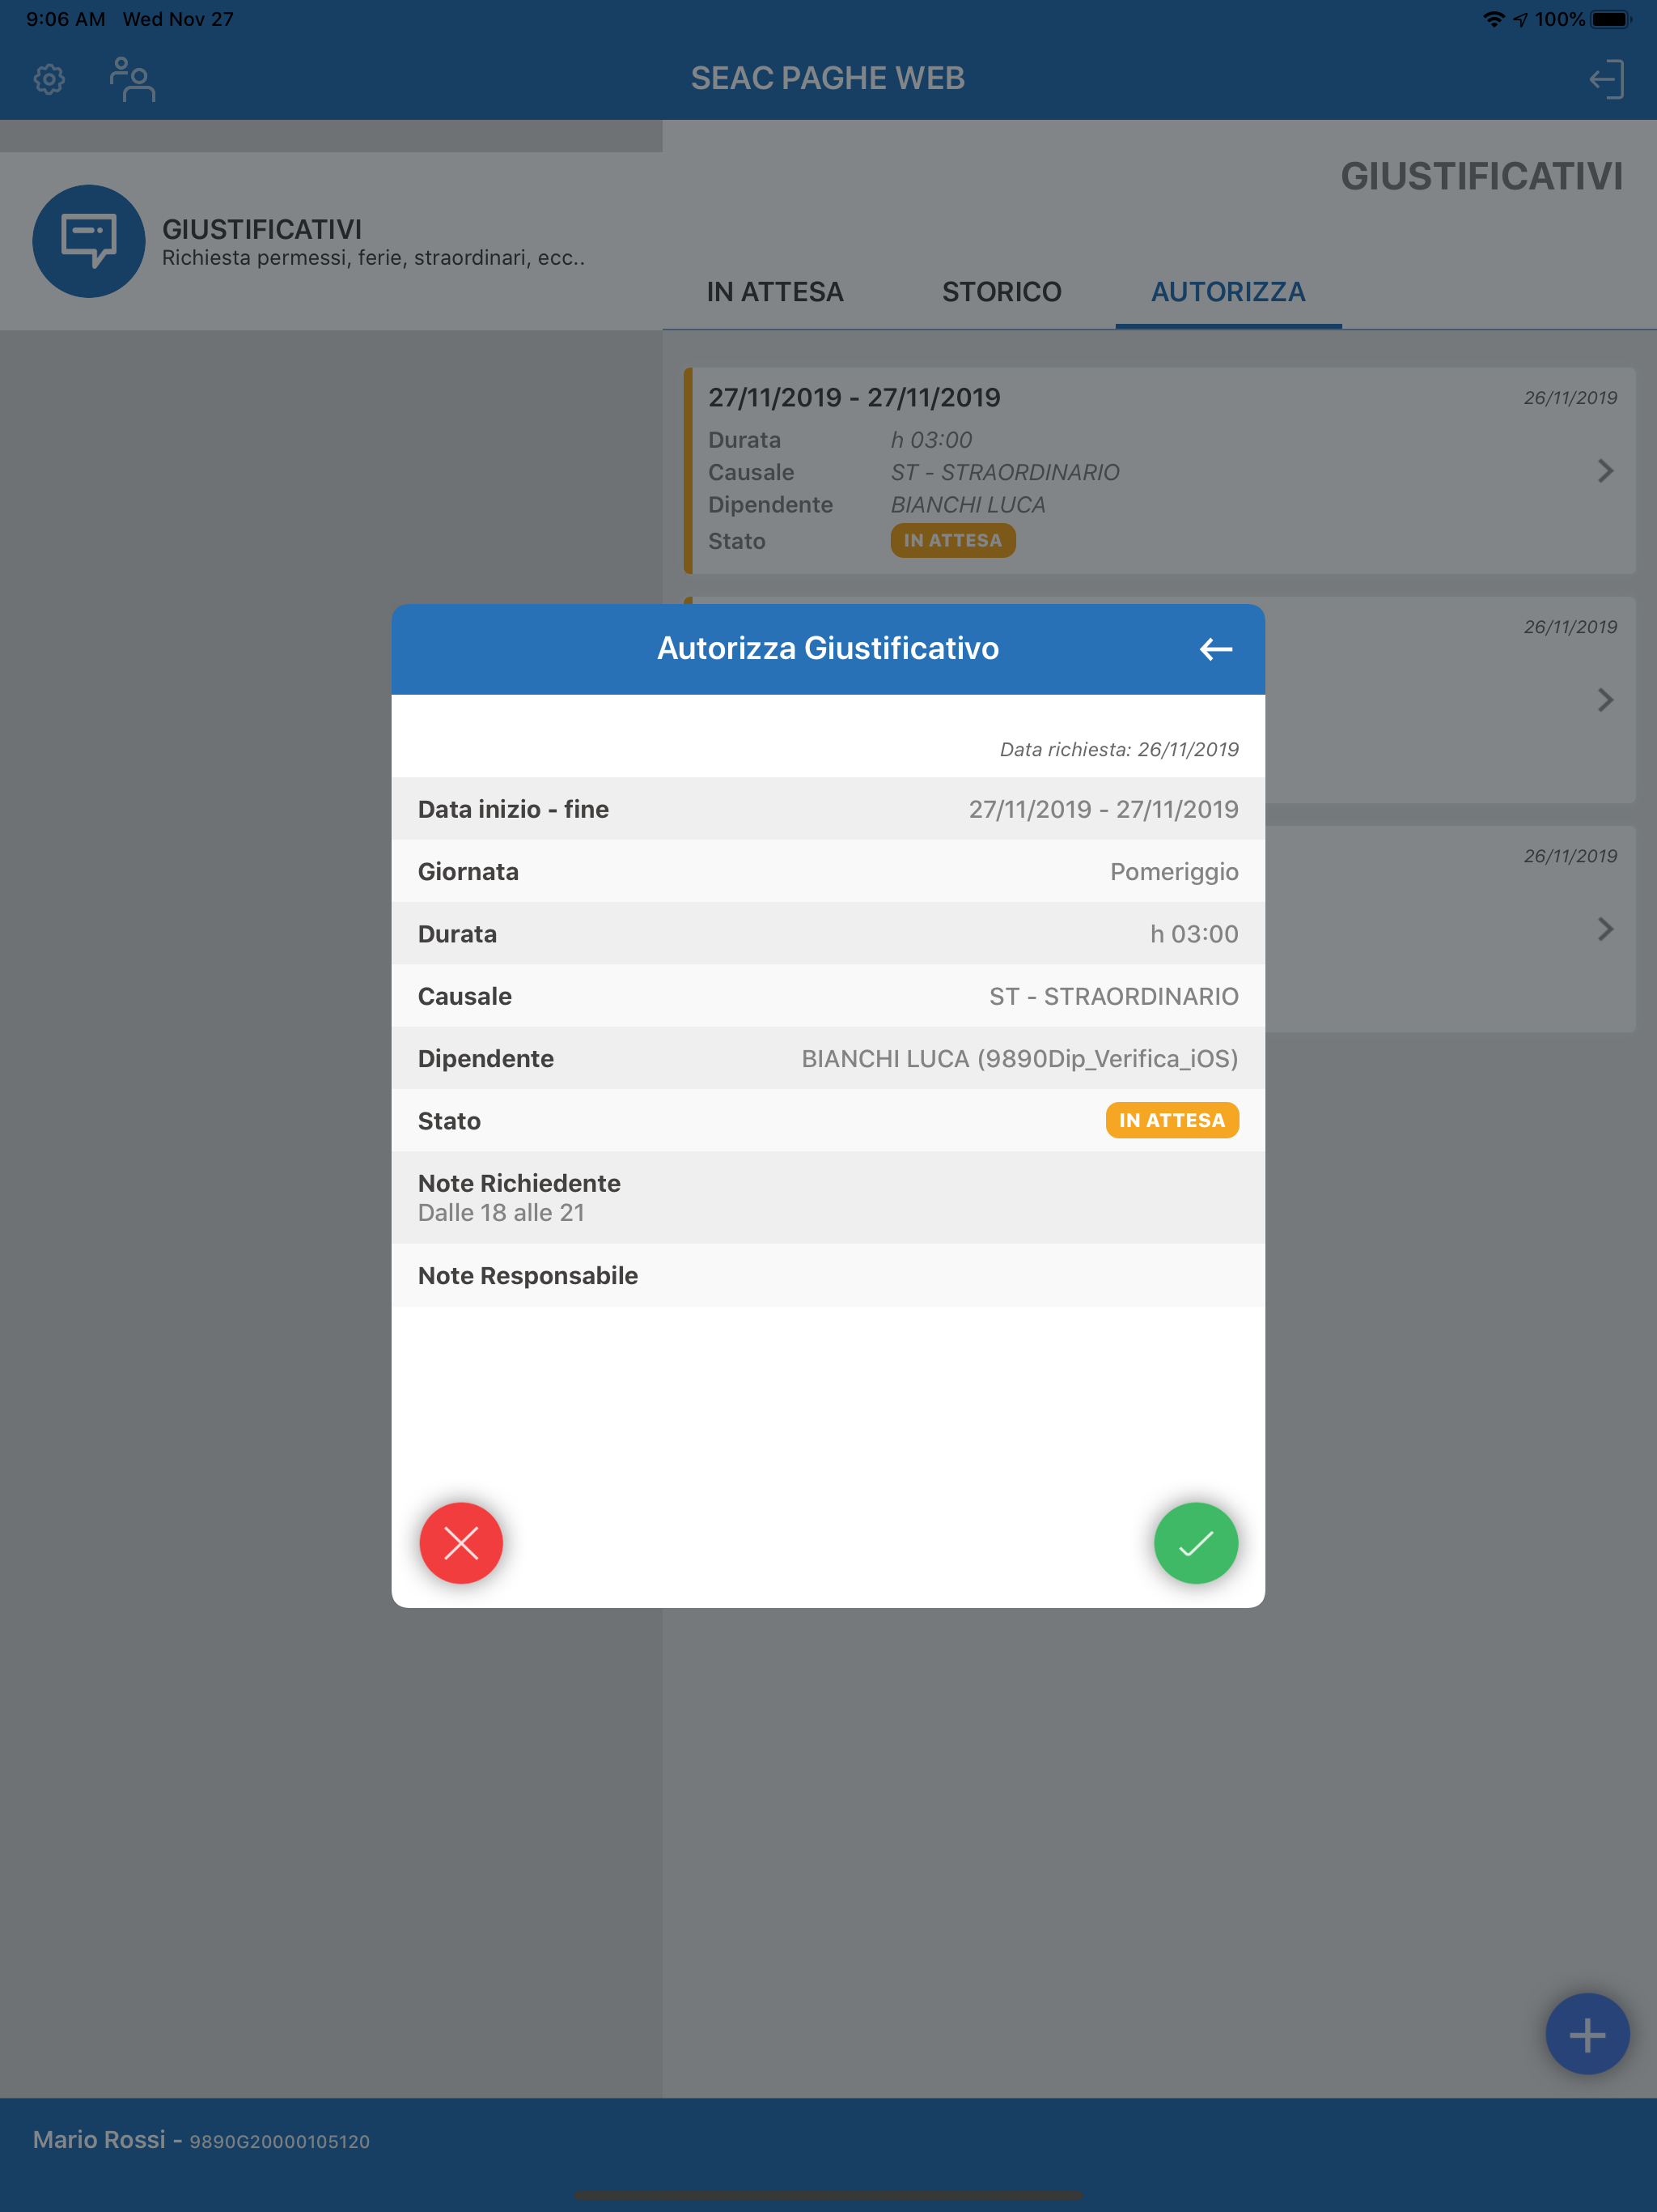
Task: Reject request with red X button
Action: pyautogui.click(x=460, y=1542)
